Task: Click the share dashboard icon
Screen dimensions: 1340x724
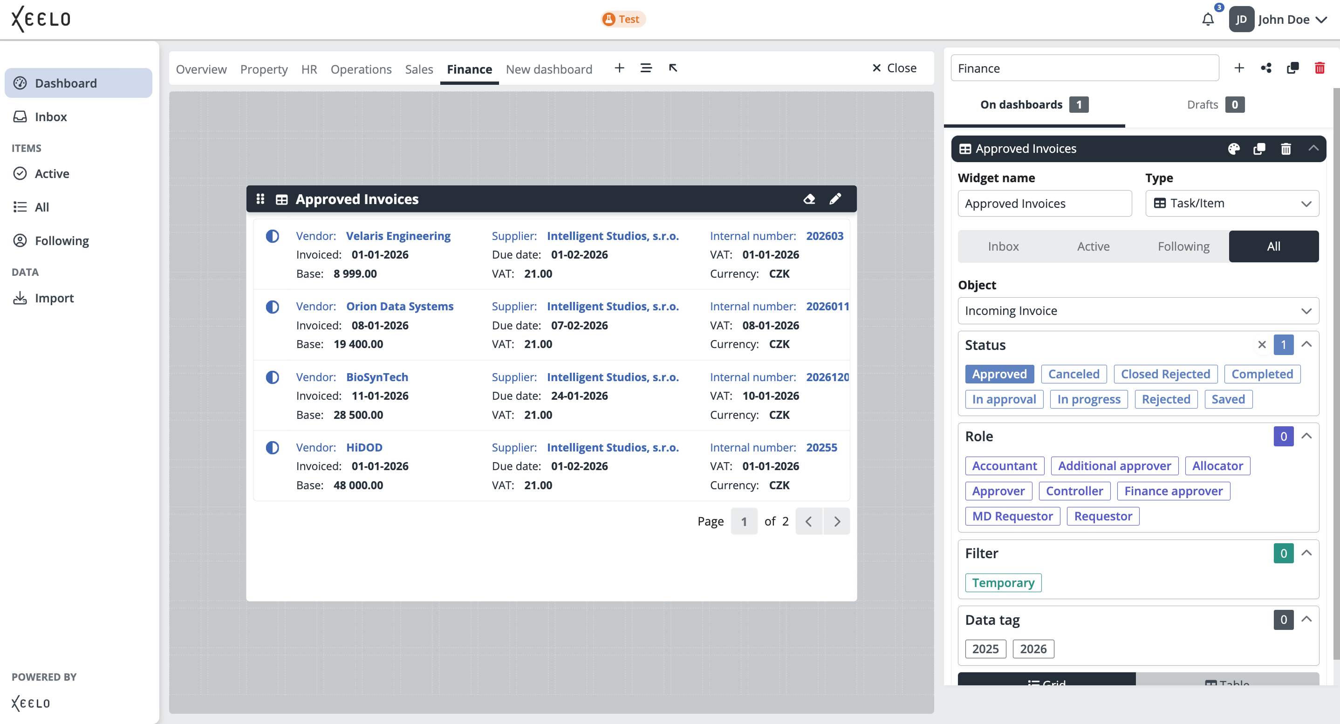Action: (x=1266, y=68)
